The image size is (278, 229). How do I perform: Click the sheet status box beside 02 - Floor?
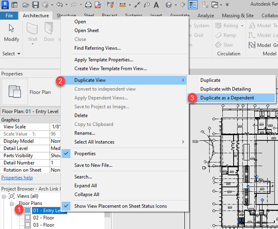pyautogui.click(x=28, y=217)
